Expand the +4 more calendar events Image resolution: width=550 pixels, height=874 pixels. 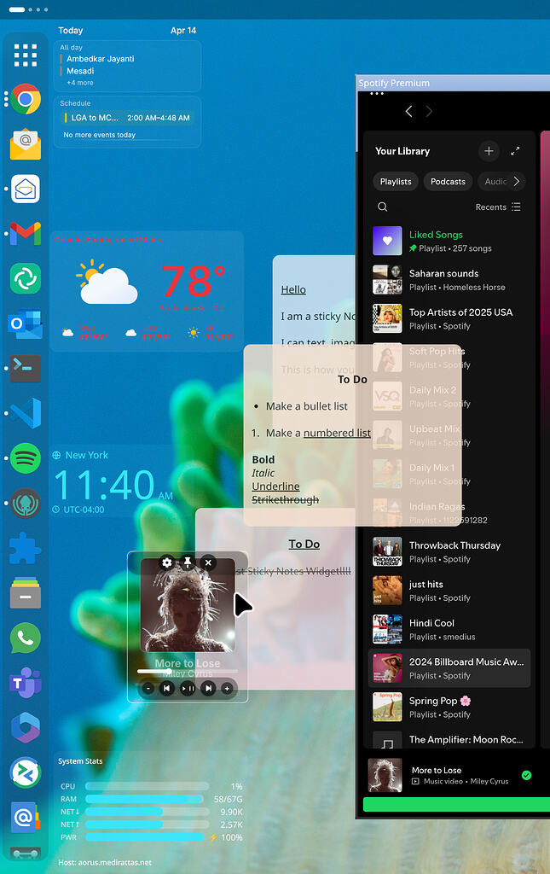click(x=80, y=83)
